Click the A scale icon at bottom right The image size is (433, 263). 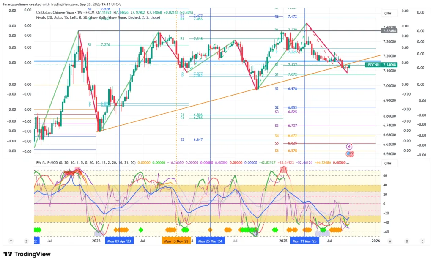(390, 241)
